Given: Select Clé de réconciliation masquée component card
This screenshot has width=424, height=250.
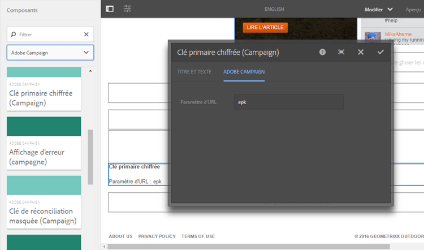Looking at the screenshot, I should coord(44,202).
